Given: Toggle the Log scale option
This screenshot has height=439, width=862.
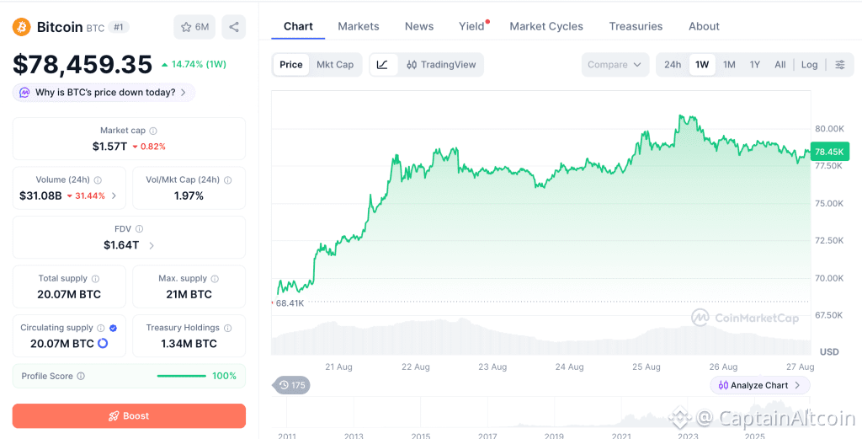Looking at the screenshot, I should (809, 64).
